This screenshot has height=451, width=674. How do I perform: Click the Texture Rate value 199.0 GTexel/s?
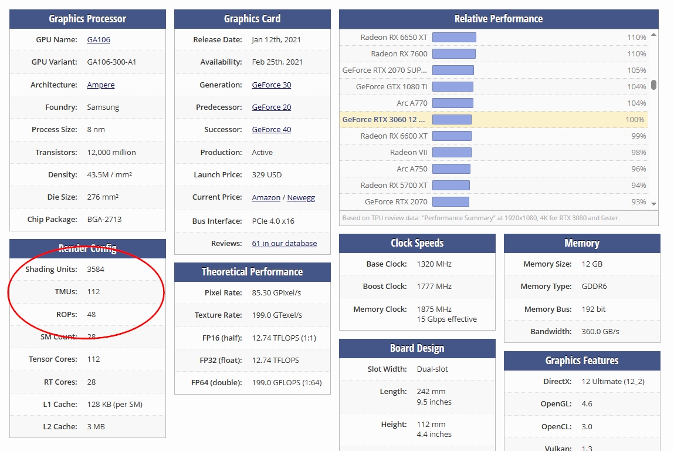point(277,315)
